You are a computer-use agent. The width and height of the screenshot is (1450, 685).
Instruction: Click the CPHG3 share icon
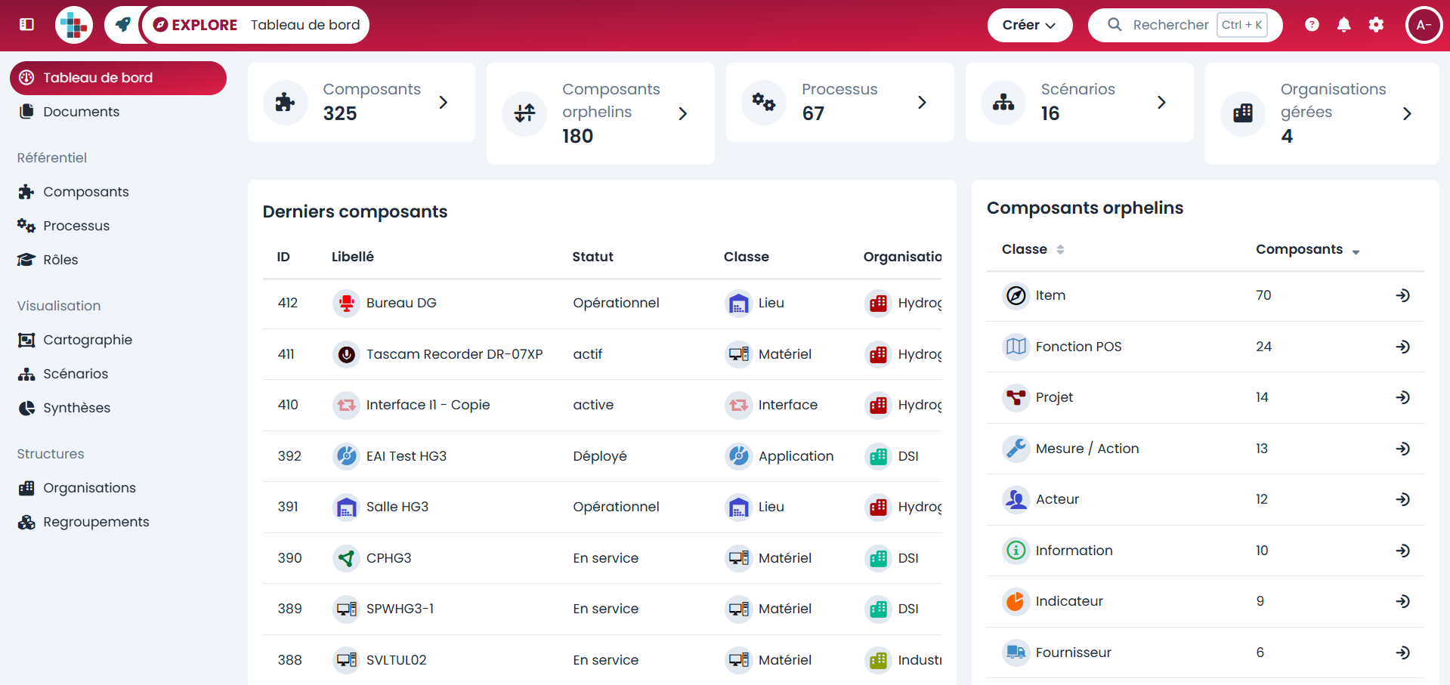pyautogui.click(x=346, y=558)
